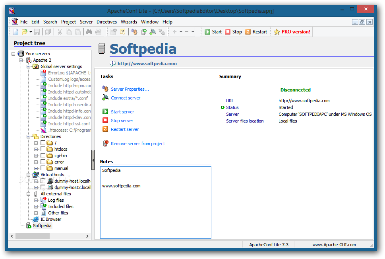Click the Cut scissors icon

pos(60,32)
